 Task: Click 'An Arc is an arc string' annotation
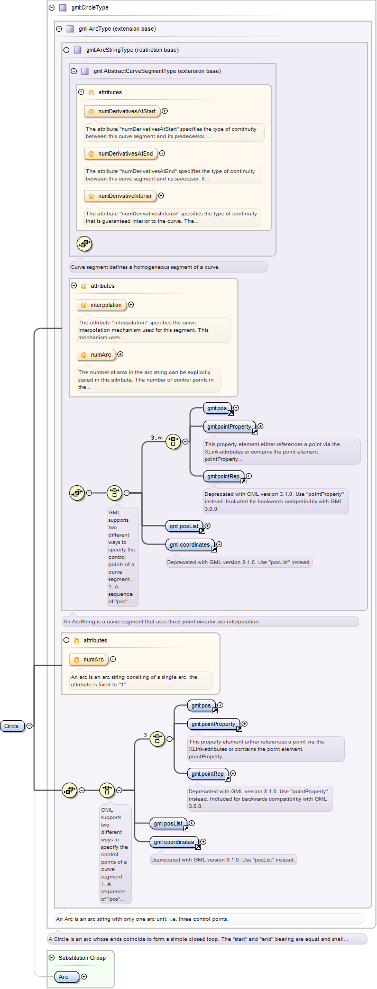tap(209, 919)
